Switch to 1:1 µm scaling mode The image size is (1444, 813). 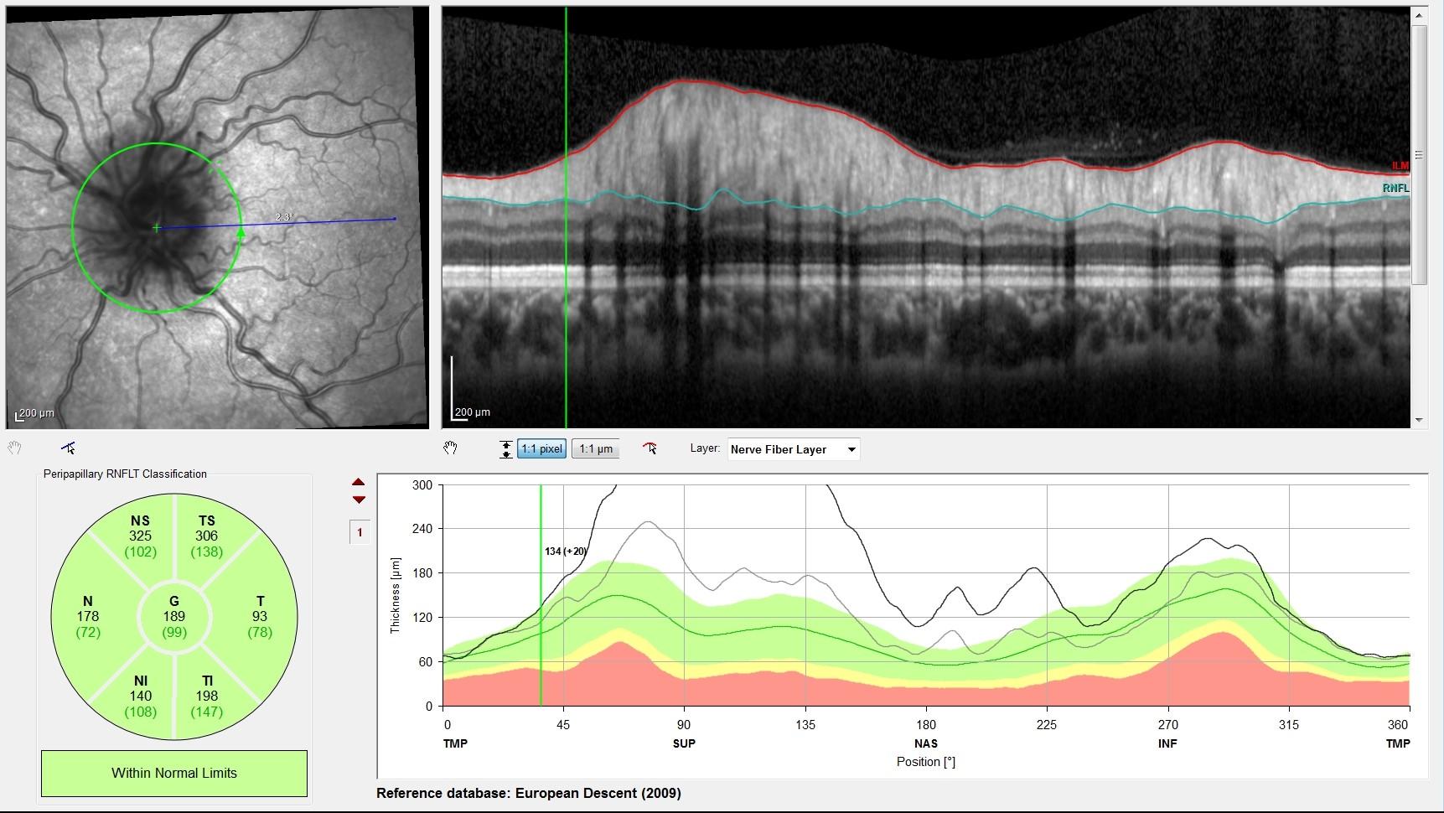(596, 449)
